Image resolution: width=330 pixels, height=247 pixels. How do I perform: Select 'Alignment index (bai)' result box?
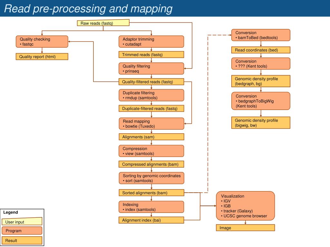coord(151,220)
